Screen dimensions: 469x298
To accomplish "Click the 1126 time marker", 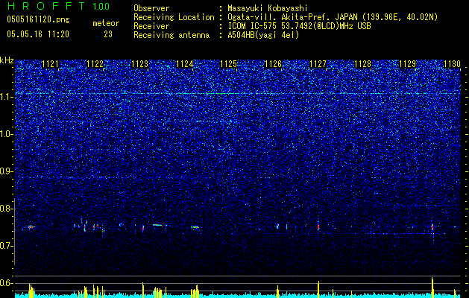I will (x=274, y=64).
